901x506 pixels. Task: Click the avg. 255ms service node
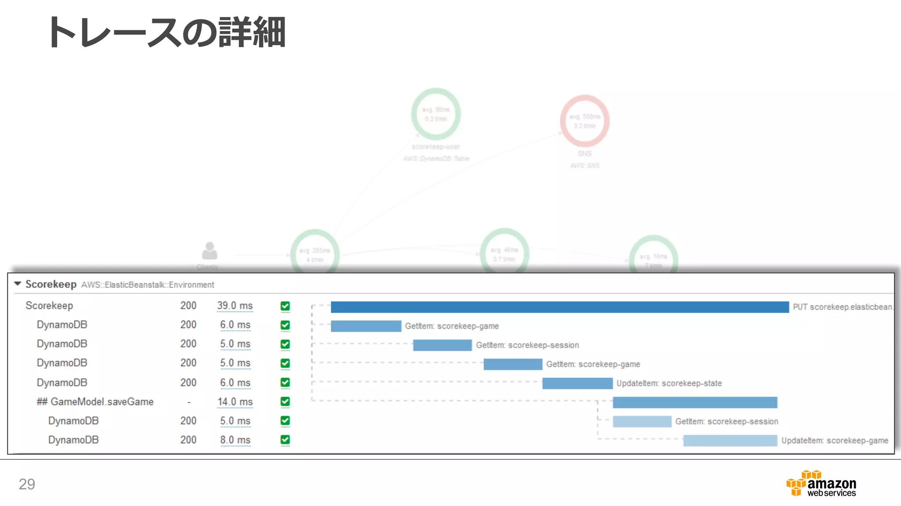coord(315,253)
